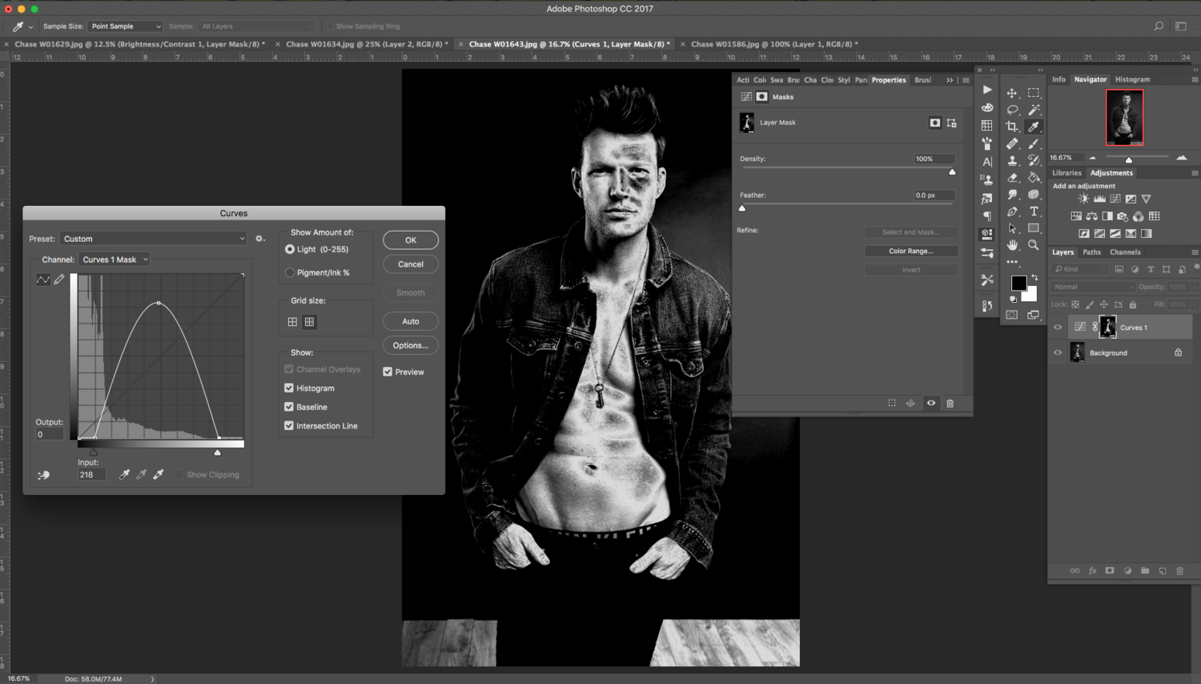Select the Brush tool
This screenshot has width=1201, height=684.
[x=1032, y=144]
